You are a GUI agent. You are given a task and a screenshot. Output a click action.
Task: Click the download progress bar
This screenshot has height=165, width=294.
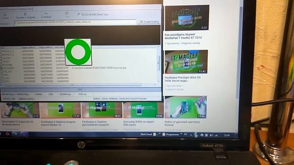[x=81, y=90]
